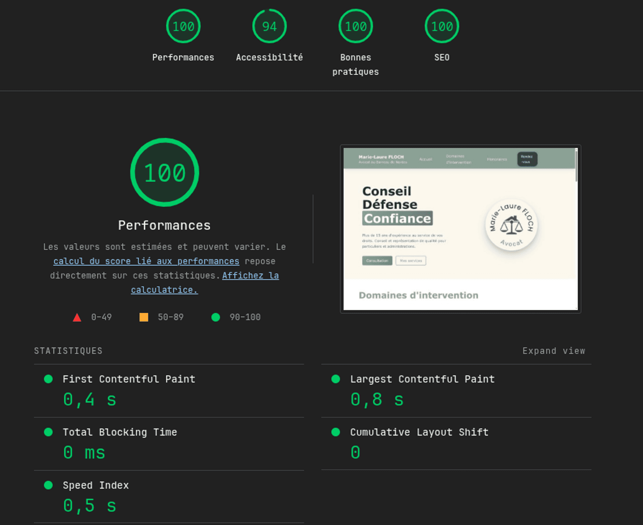Expand the First Contentful Paint metric

coord(129,379)
